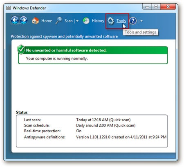Minimize the Windows Defender window
Screen dimensions: 184x167
(147, 7)
